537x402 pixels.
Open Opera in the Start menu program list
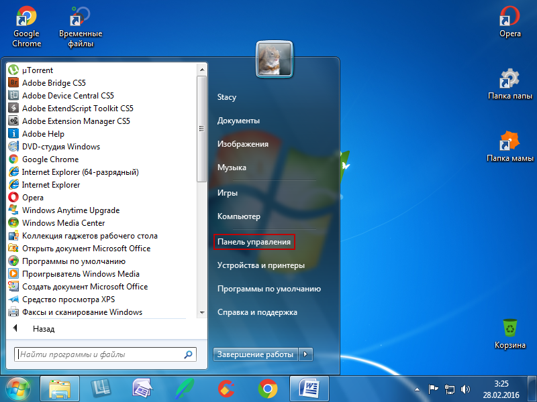point(26,197)
